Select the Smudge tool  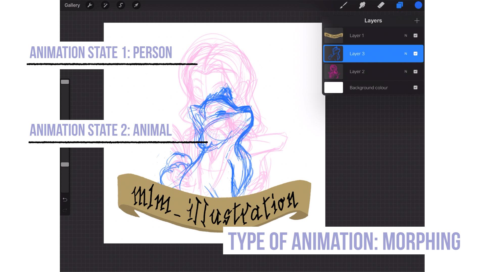pos(362,5)
